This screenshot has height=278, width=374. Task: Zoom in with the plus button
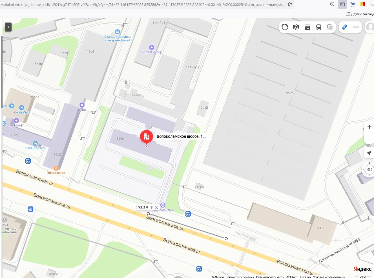(x=369, y=127)
